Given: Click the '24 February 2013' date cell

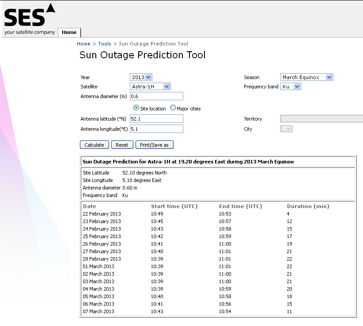Looking at the screenshot, I should [102, 229].
